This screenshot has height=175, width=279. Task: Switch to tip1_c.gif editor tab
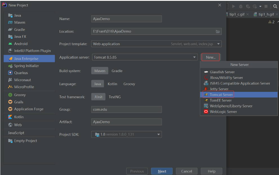coord(237,14)
